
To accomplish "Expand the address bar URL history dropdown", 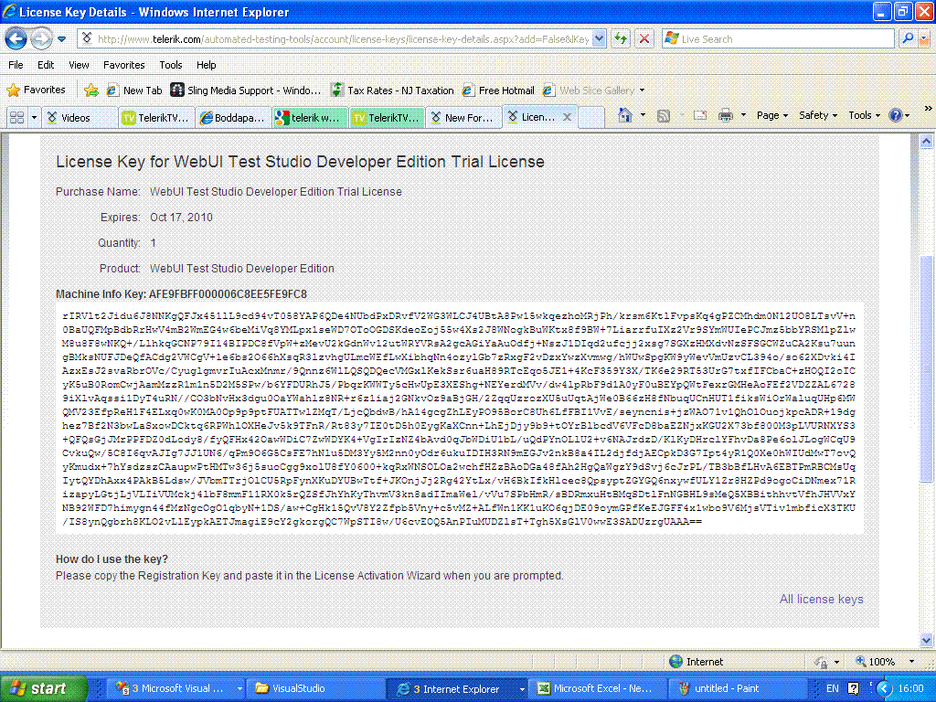I will pos(600,39).
